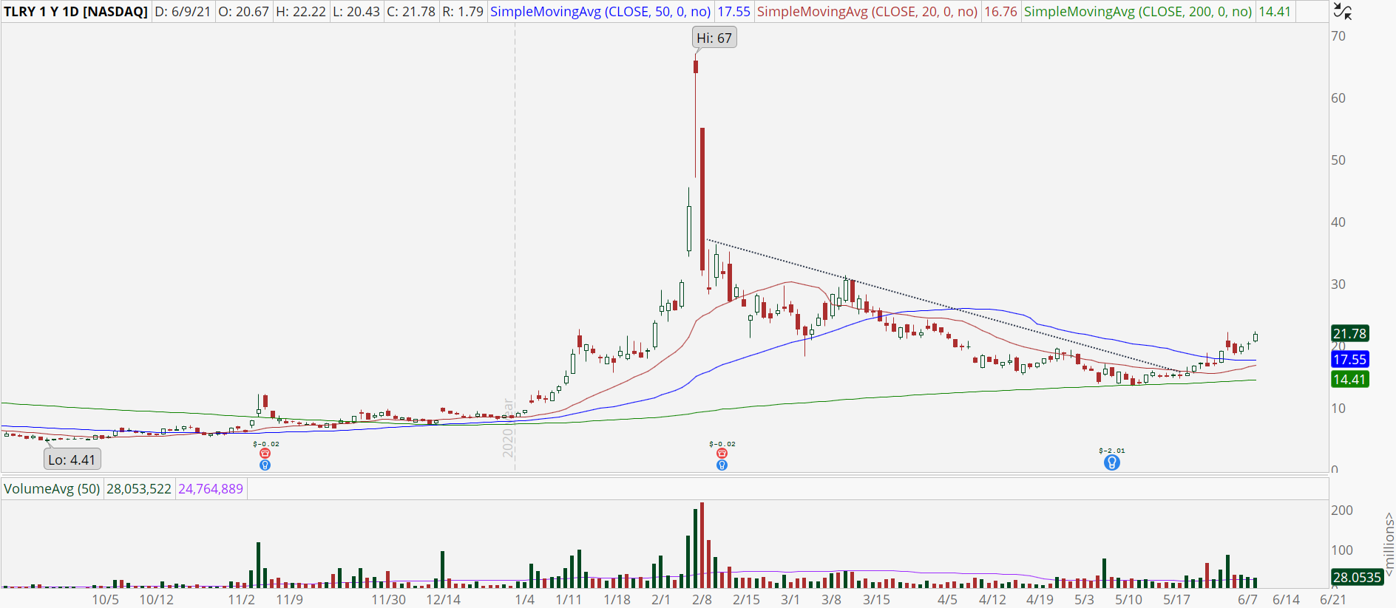Select the 200-period SimpleMovingAvg study label

tap(1138, 12)
